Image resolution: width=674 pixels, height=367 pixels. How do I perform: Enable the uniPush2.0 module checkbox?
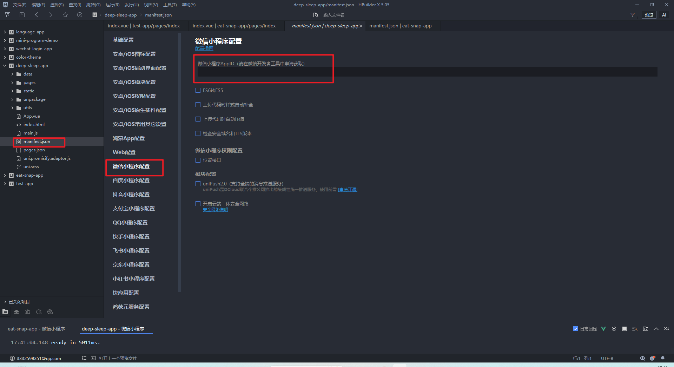click(198, 184)
